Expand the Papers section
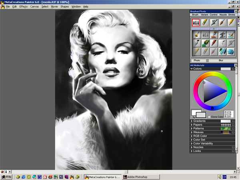240x180 pixels. point(192,125)
